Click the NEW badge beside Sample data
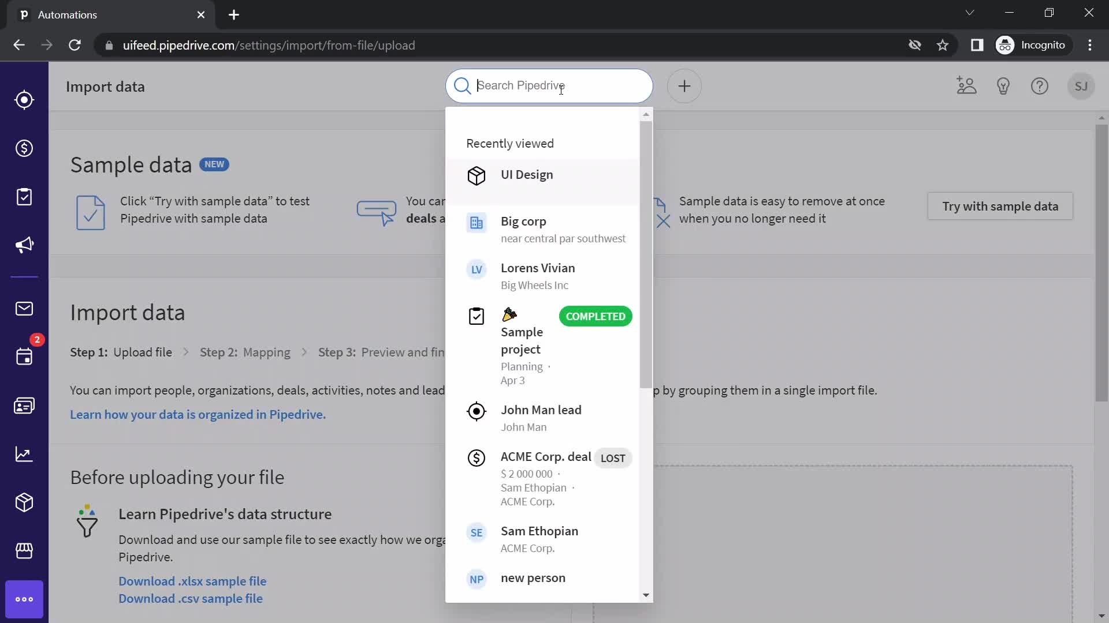 [x=214, y=164]
